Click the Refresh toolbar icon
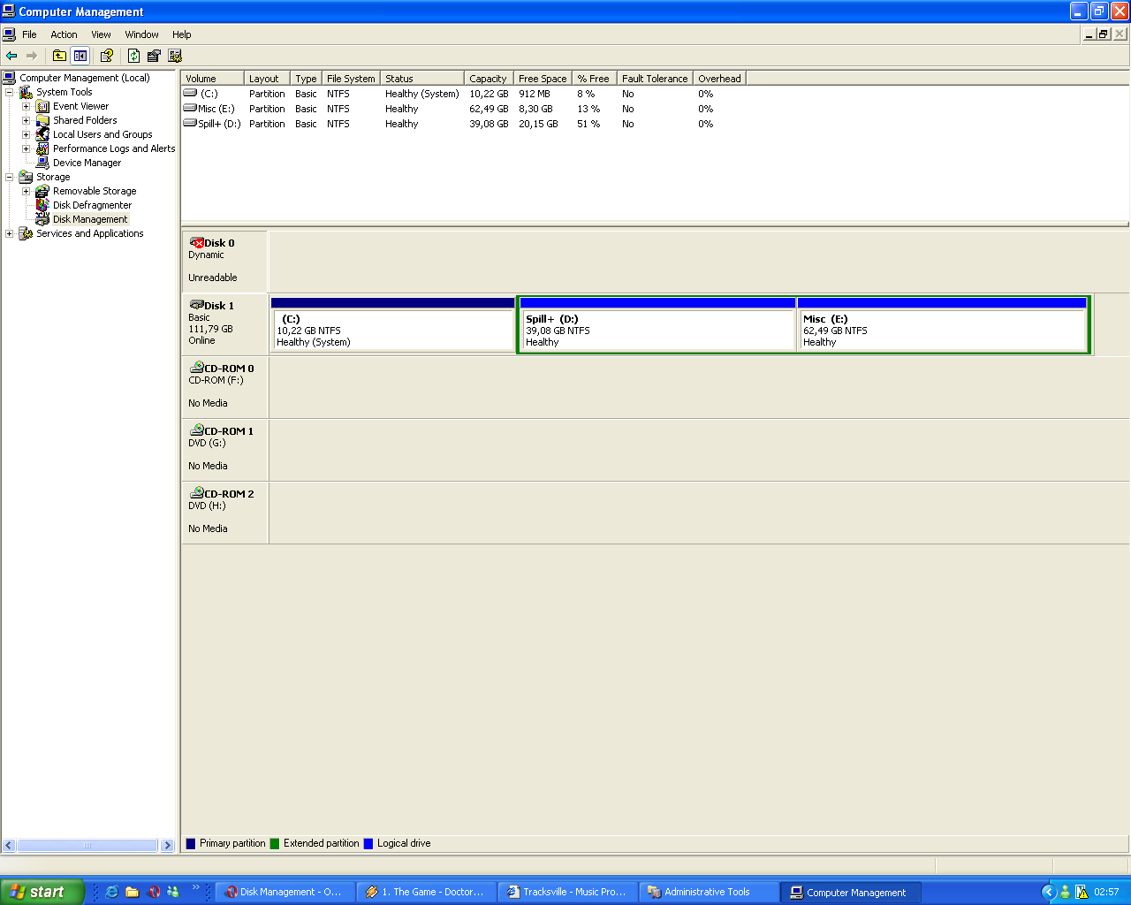The height and width of the screenshot is (905, 1131). point(133,56)
